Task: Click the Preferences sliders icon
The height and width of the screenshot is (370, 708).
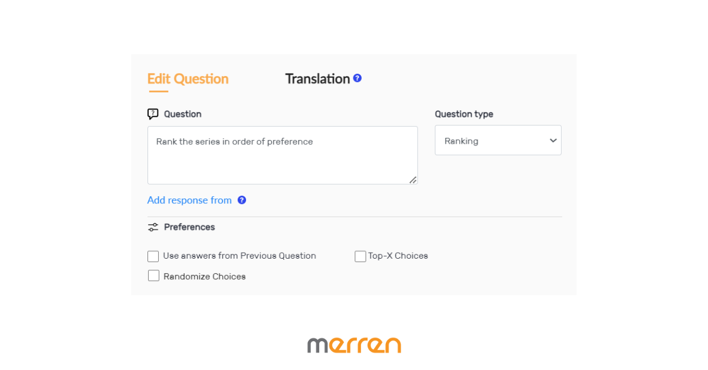Action: [153, 227]
